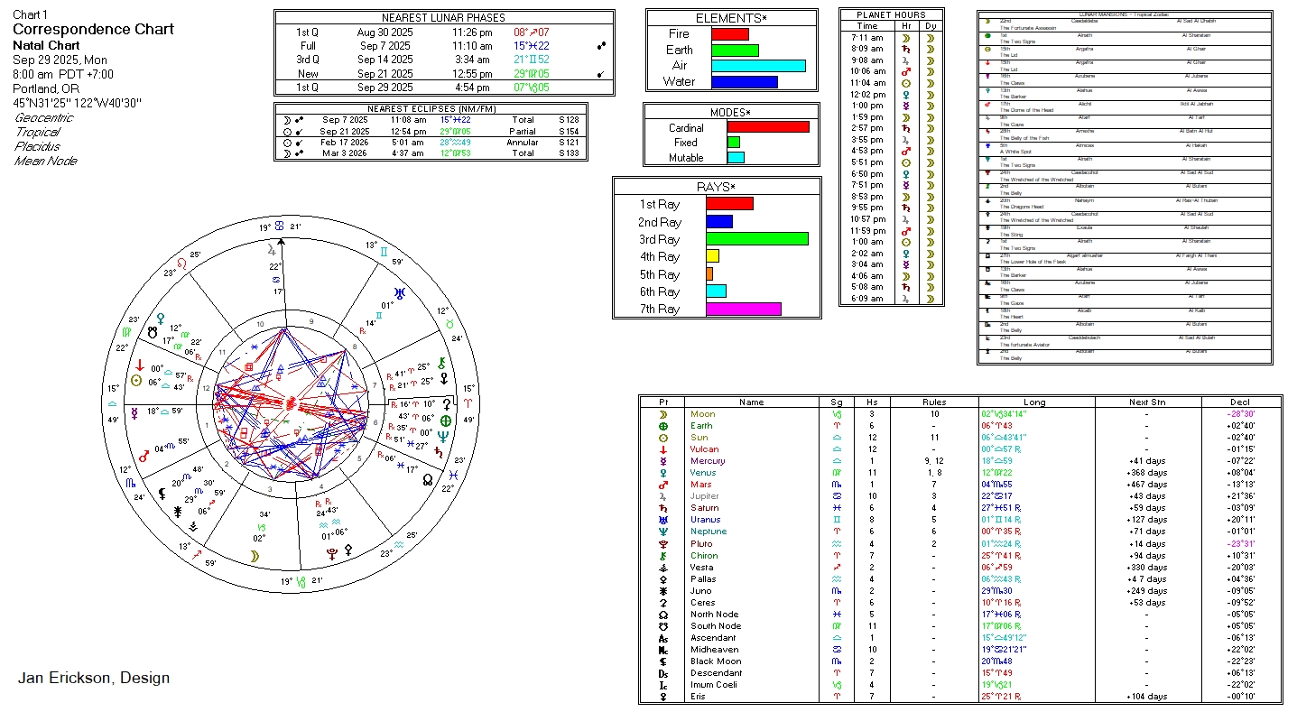Image resolution: width=1297 pixels, height=712 pixels.
Task: Click the magenta 7th Ray bar
Action: [x=743, y=309]
